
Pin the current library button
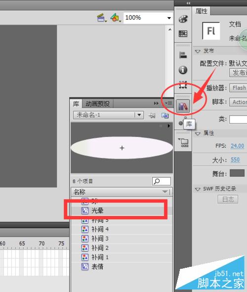pyautogui.click(x=152, y=116)
